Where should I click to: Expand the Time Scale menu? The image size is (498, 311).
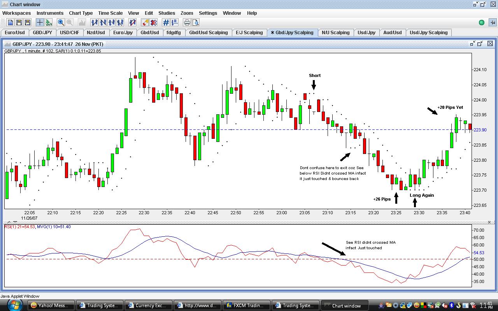[110, 13]
